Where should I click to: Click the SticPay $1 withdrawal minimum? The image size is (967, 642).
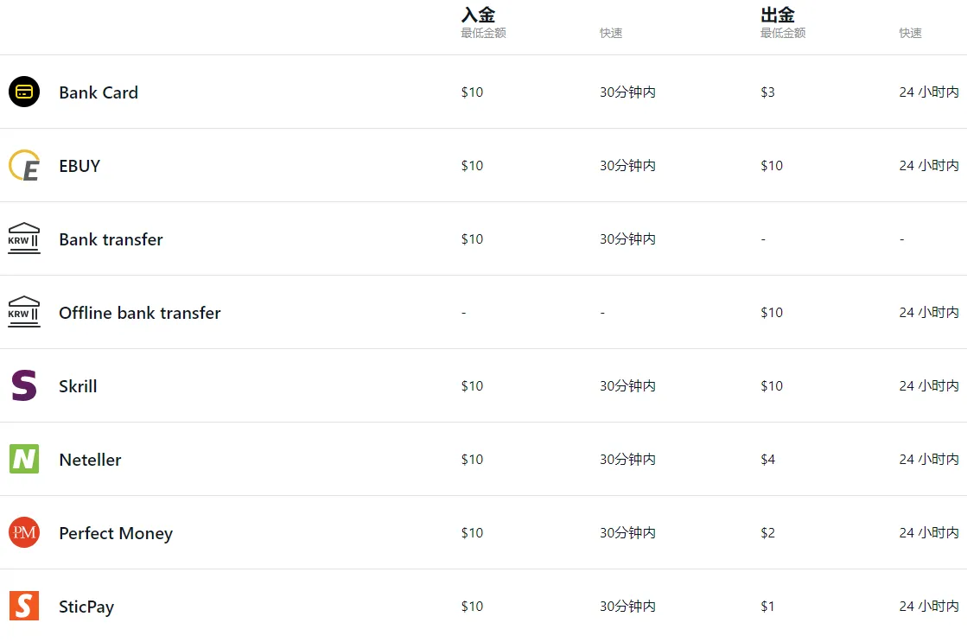pyautogui.click(x=767, y=607)
